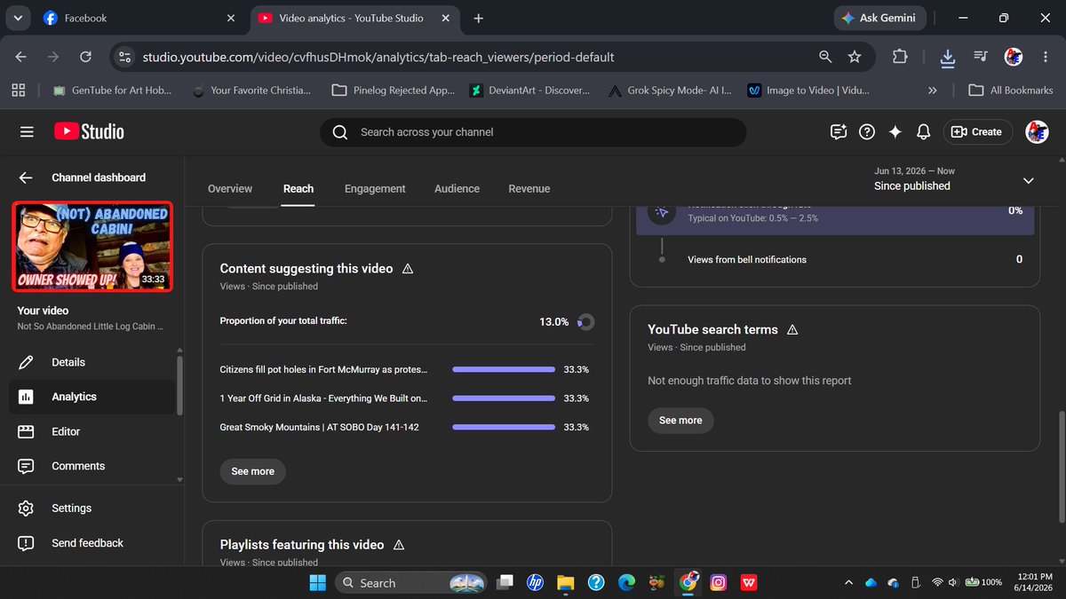The height and width of the screenshot is (599, 1066).
Task: Click the Ask Studio sparkle icon
Action: pos(895,131)
